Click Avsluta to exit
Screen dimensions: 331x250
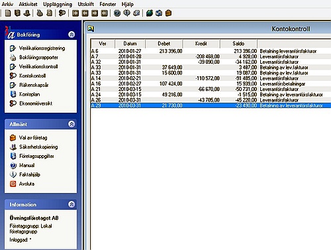(x=26, y=184)
